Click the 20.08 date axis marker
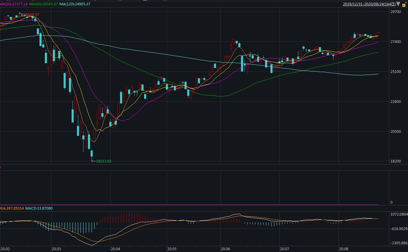This screenshot has width=408, height=252. pos(344,249)
